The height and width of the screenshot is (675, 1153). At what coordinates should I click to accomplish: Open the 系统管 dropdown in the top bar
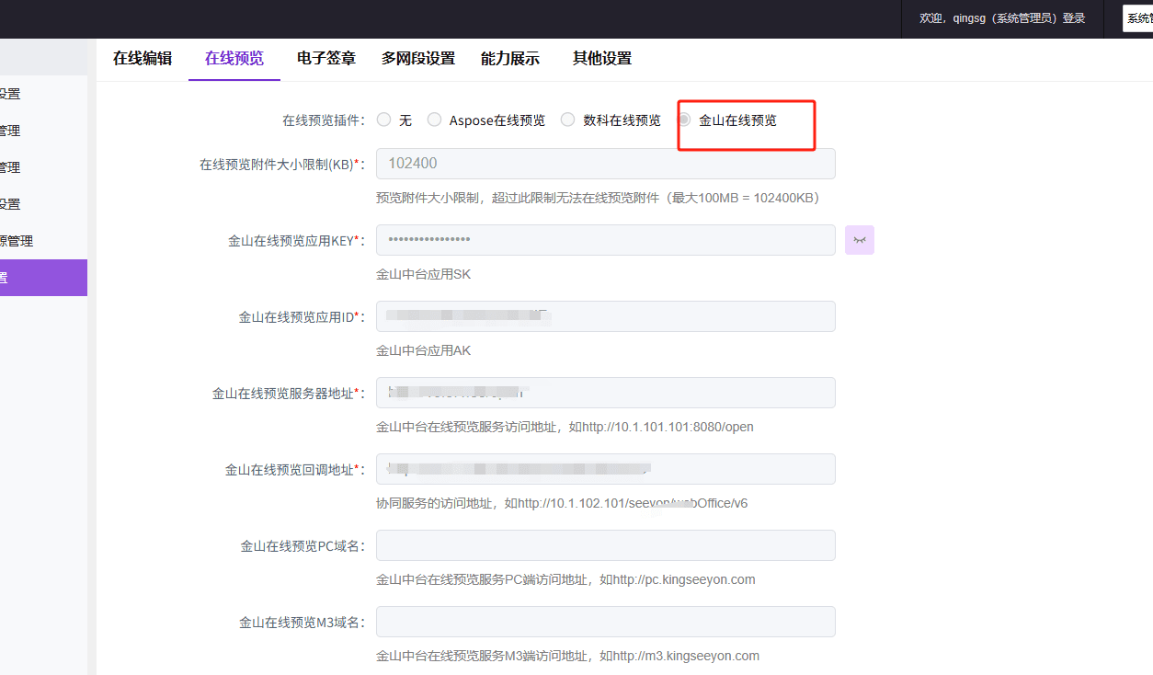(x=1137, y=18)
